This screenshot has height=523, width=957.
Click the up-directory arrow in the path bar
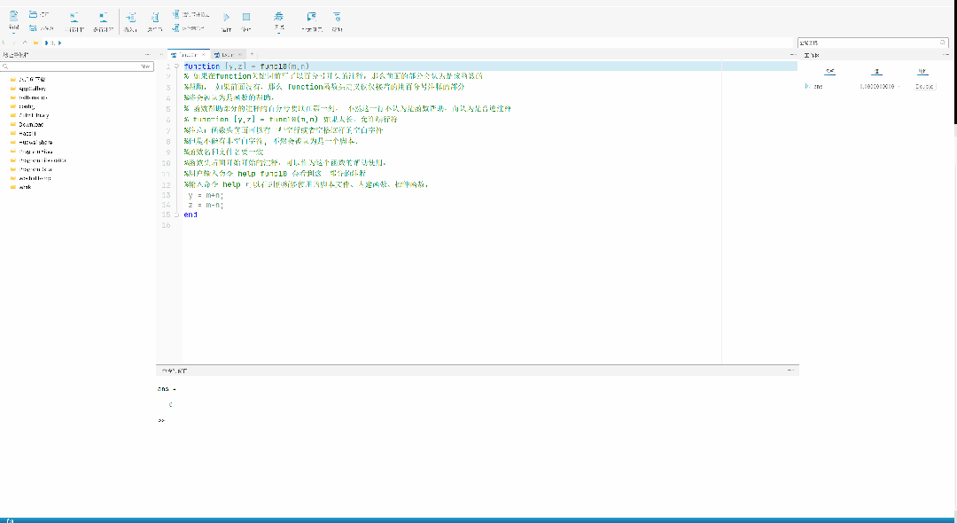pos(24,43)
